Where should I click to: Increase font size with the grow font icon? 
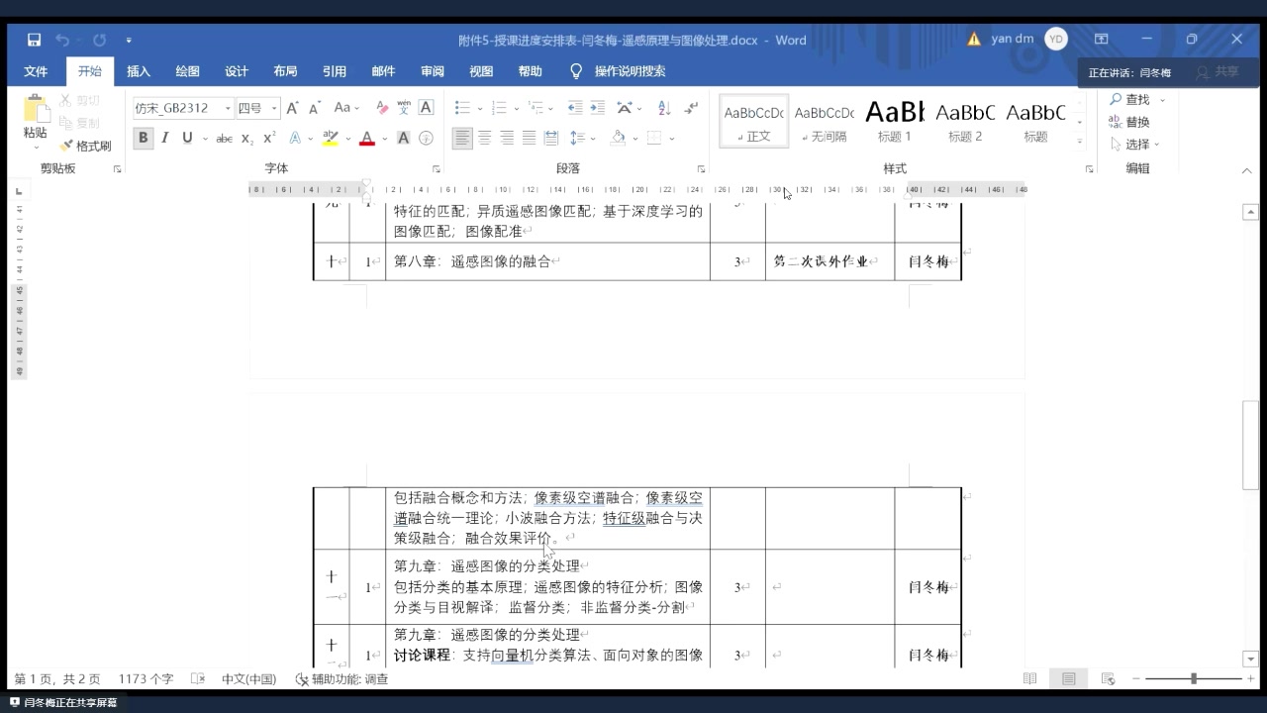point(293,108)
